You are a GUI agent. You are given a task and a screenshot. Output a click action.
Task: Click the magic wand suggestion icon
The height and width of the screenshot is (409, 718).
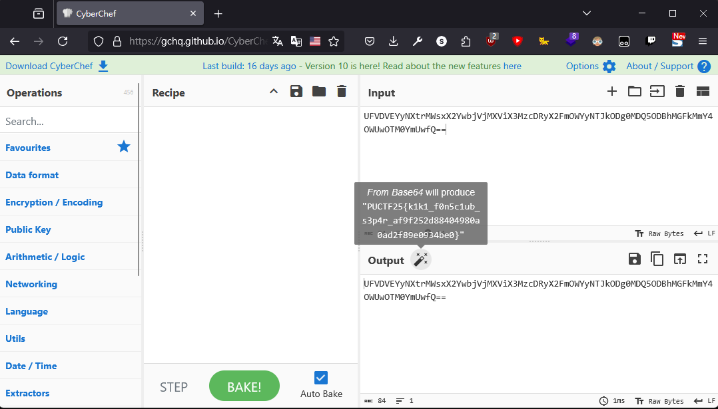coord(421,259)
